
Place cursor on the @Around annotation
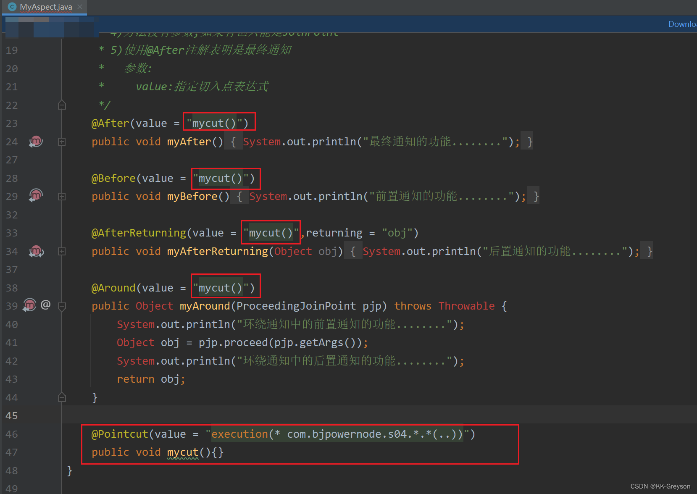(x=114, y=288)
